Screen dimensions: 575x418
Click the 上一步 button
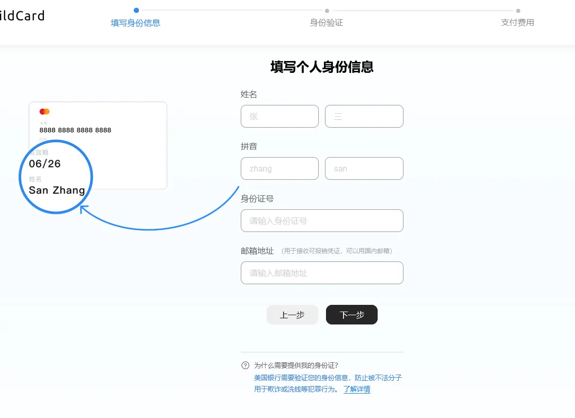292,314
